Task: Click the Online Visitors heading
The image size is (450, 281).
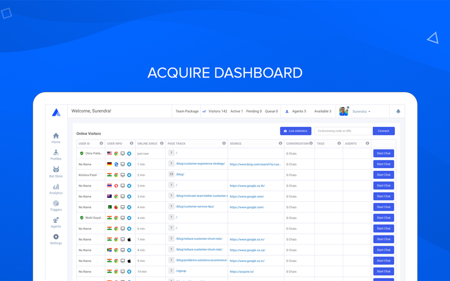Action: coord(88,134)
